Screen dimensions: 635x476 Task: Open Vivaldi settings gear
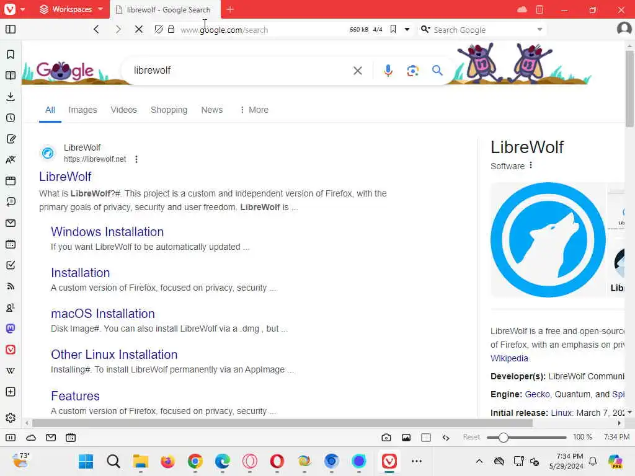tap(11, 417)
